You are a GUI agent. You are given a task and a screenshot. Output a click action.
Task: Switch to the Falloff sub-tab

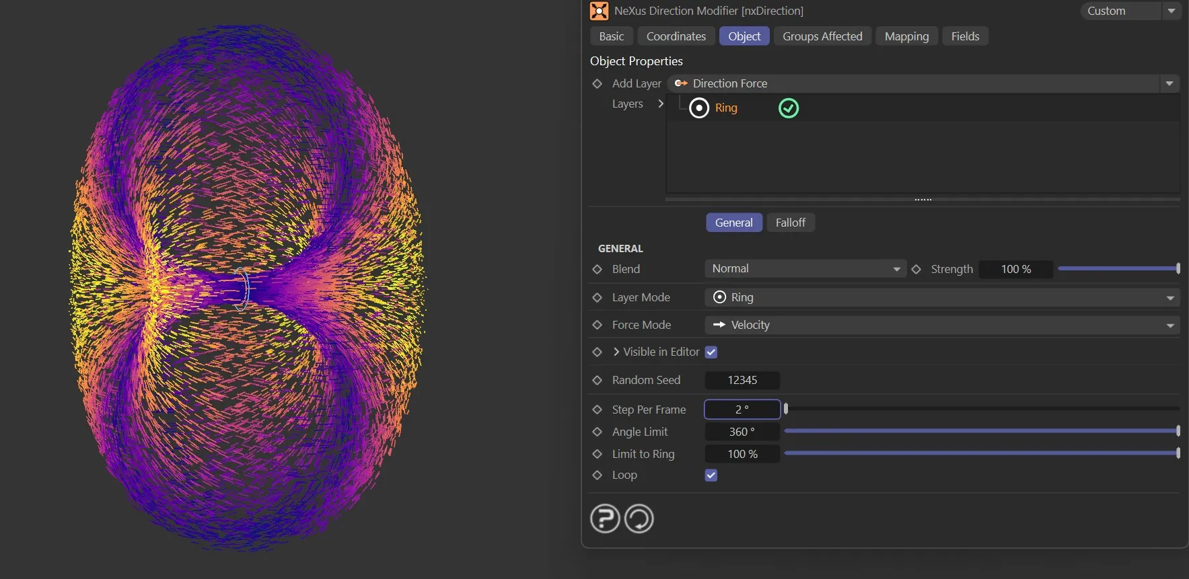(x=791, y=223)
